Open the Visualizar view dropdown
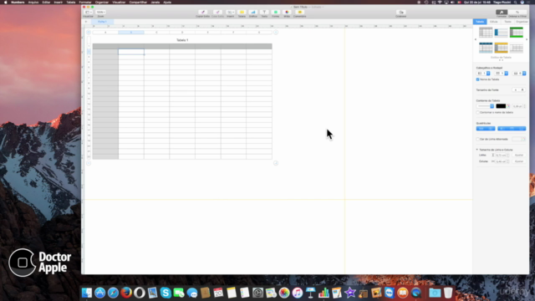 (88, 13)
